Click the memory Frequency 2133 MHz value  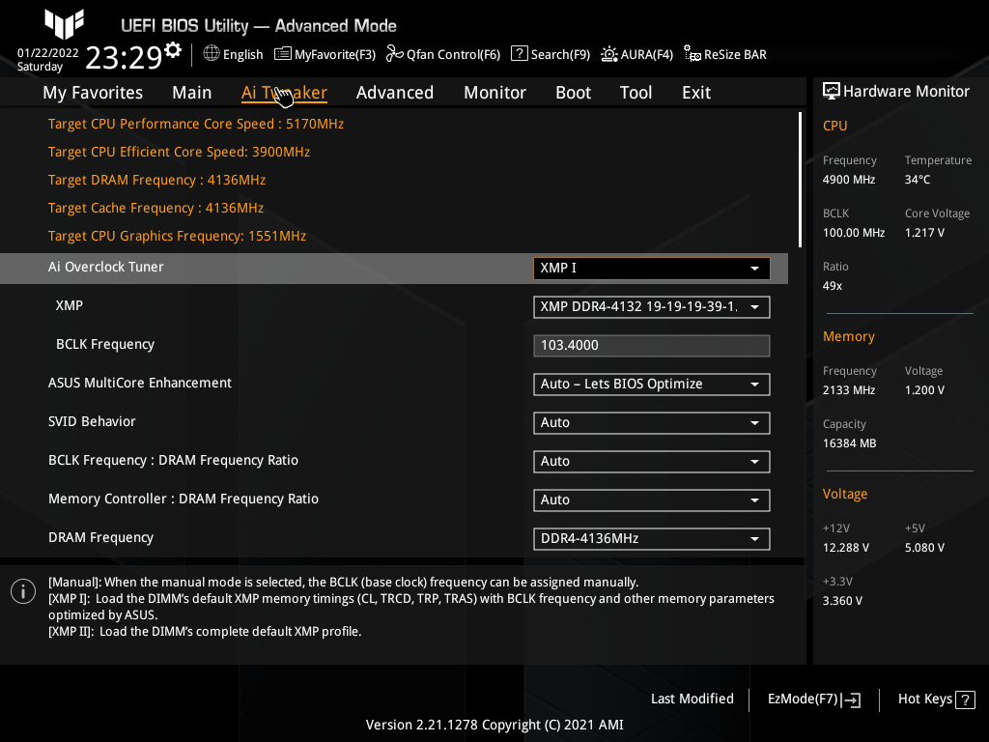click(x=849, y=390)
